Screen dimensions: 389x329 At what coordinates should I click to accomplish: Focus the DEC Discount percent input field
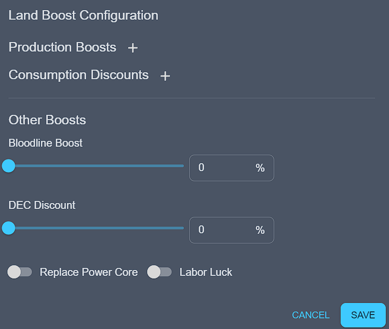pyautogui.click(x=223, y=230)
